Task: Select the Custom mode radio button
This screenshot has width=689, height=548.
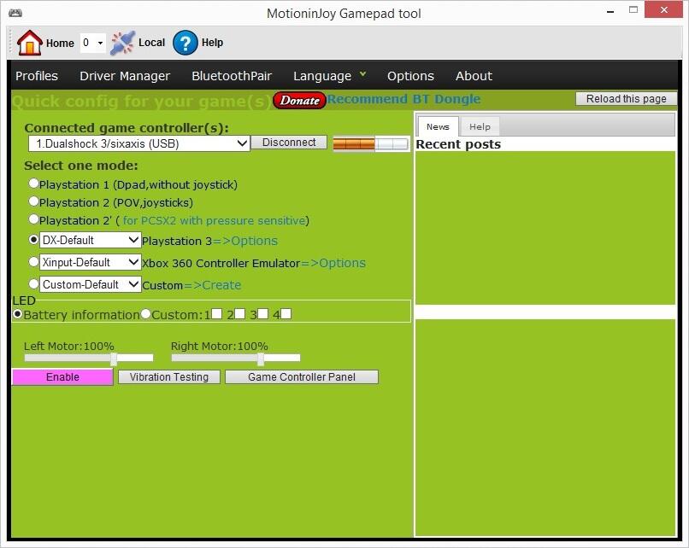Action: pyautogui.click(x=33, y=283)
